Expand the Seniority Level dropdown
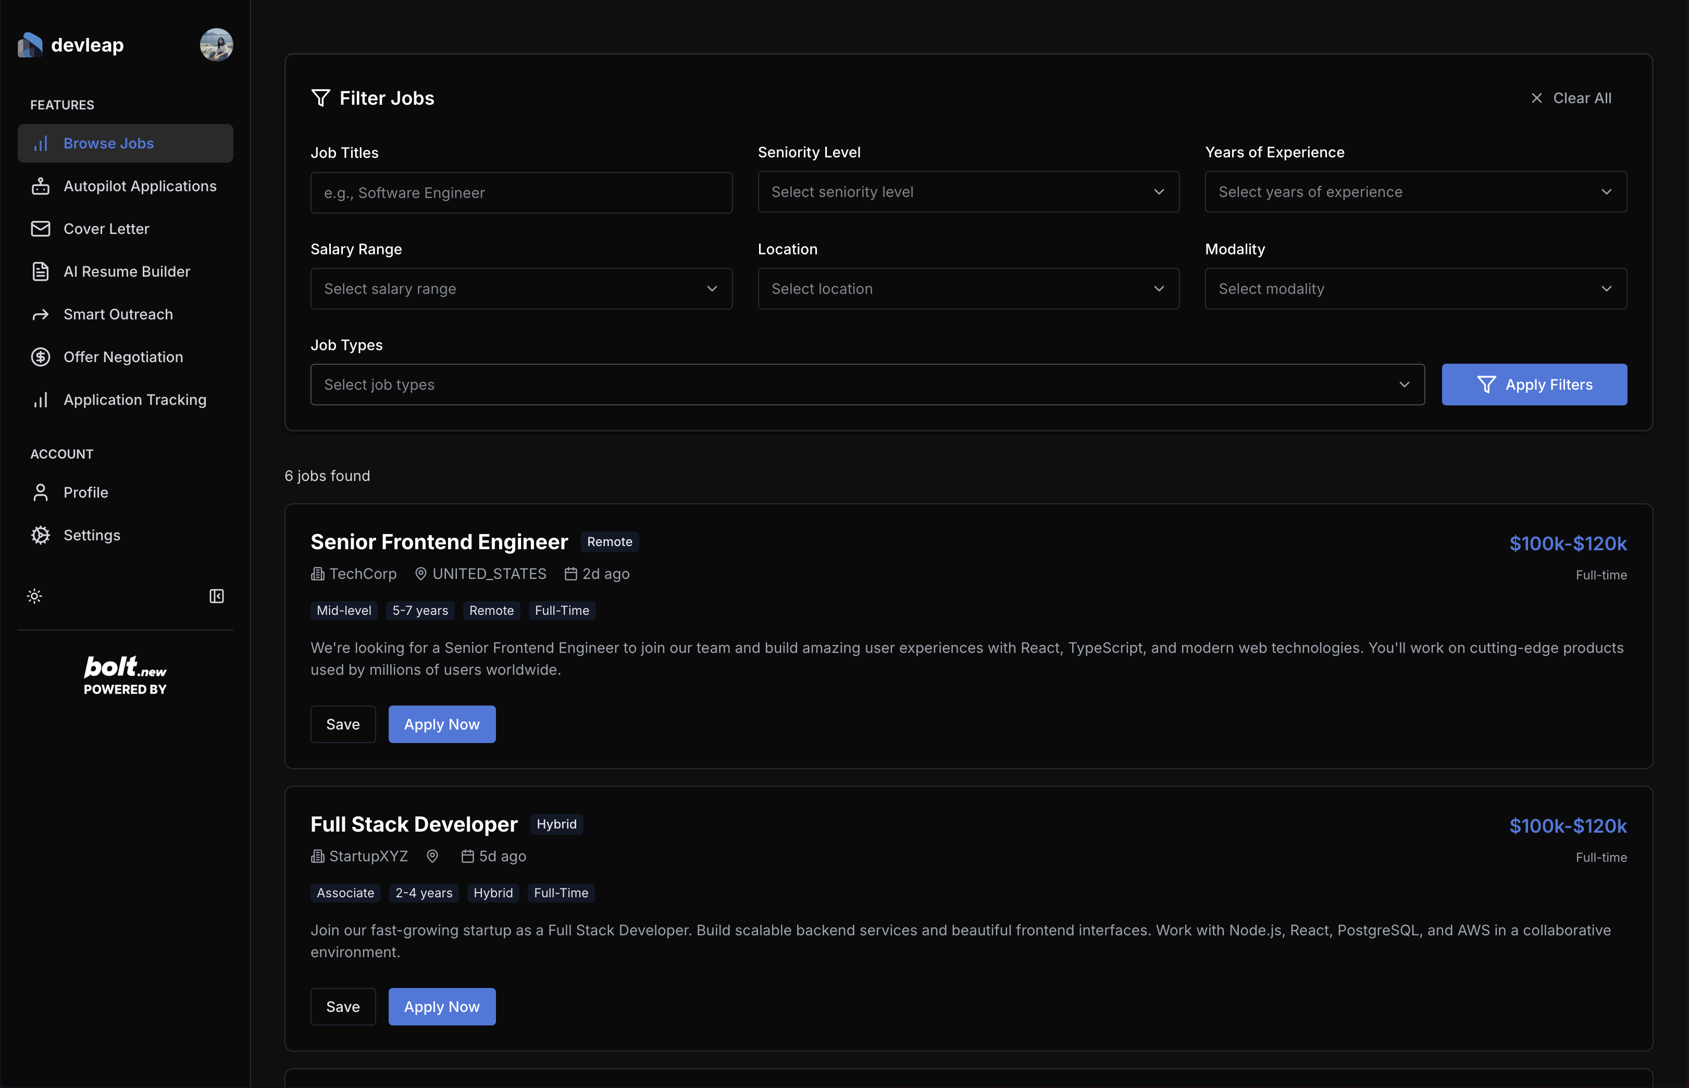Screen dimensions: 1689x1088 pos(968,192)
